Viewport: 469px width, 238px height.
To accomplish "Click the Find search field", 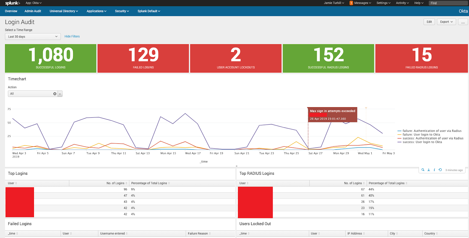I will coord(448,3).
